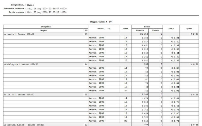Click the payk.org total sum € 2.64

coord(193,34)
